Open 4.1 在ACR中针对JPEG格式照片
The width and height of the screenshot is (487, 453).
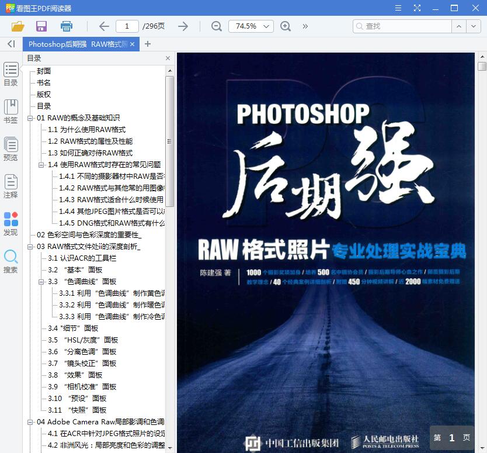[x=106, y=434]
